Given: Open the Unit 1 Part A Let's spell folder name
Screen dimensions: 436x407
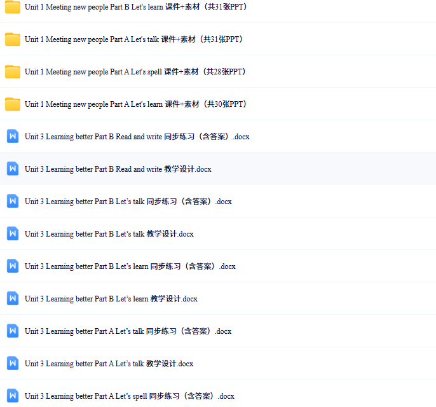Looking at the screenshot, I should [135, 72].
